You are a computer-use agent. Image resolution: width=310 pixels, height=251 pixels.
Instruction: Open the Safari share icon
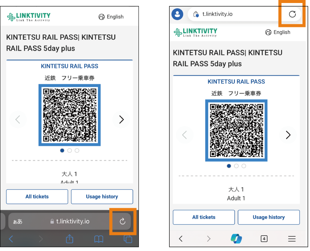[x=69, y=239]
